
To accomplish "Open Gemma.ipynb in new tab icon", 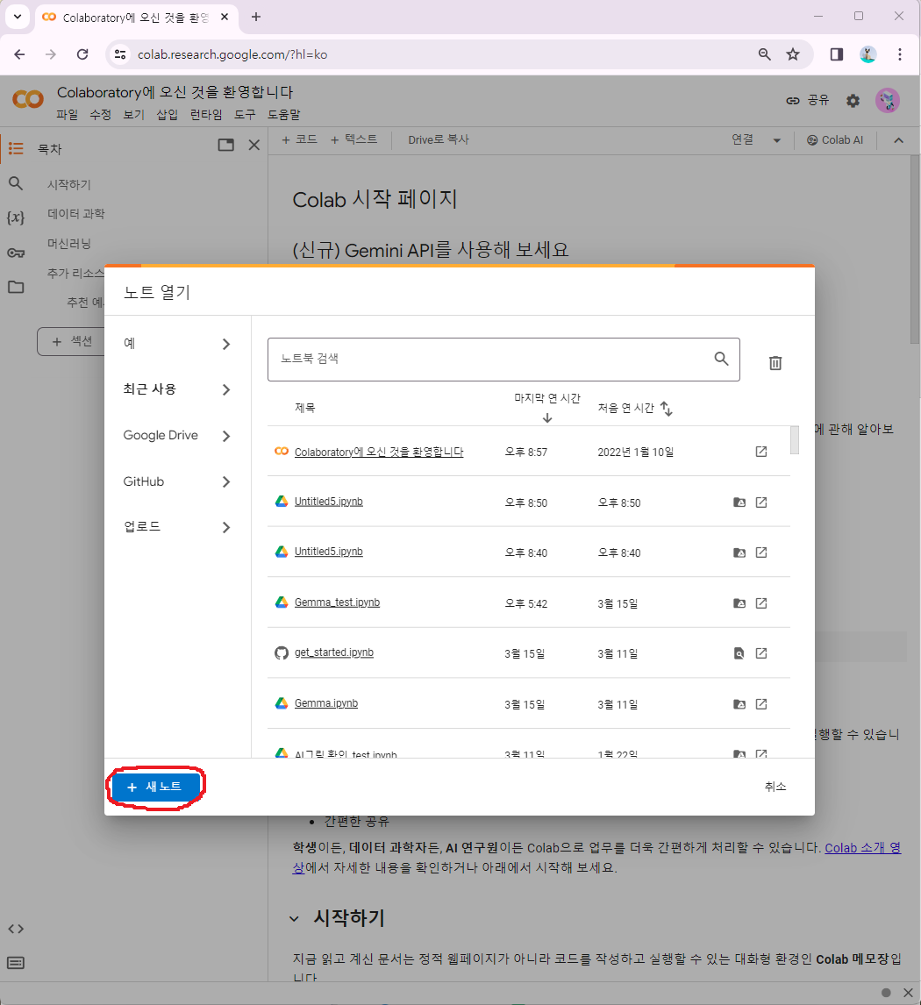I will coord(760,703).
